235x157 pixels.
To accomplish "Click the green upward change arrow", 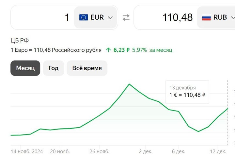I will (108, 50).
